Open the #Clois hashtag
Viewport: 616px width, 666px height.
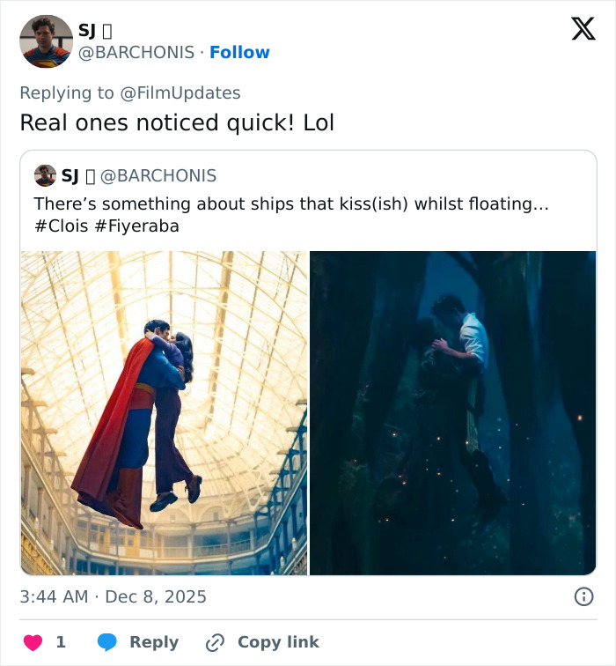click(x=61, y=226)
